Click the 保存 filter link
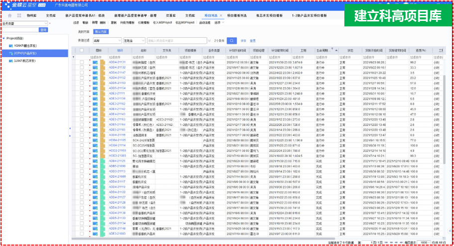 click(243, 41)
